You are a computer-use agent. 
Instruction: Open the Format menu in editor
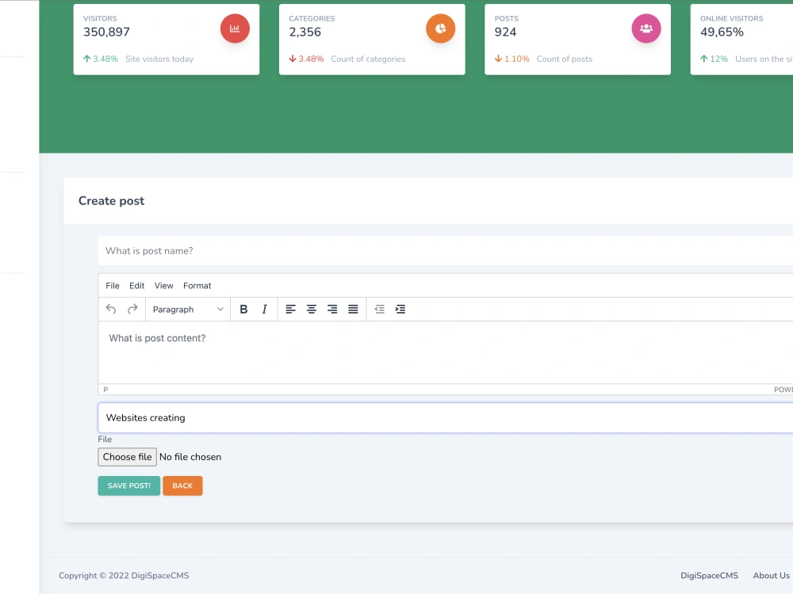197,285
